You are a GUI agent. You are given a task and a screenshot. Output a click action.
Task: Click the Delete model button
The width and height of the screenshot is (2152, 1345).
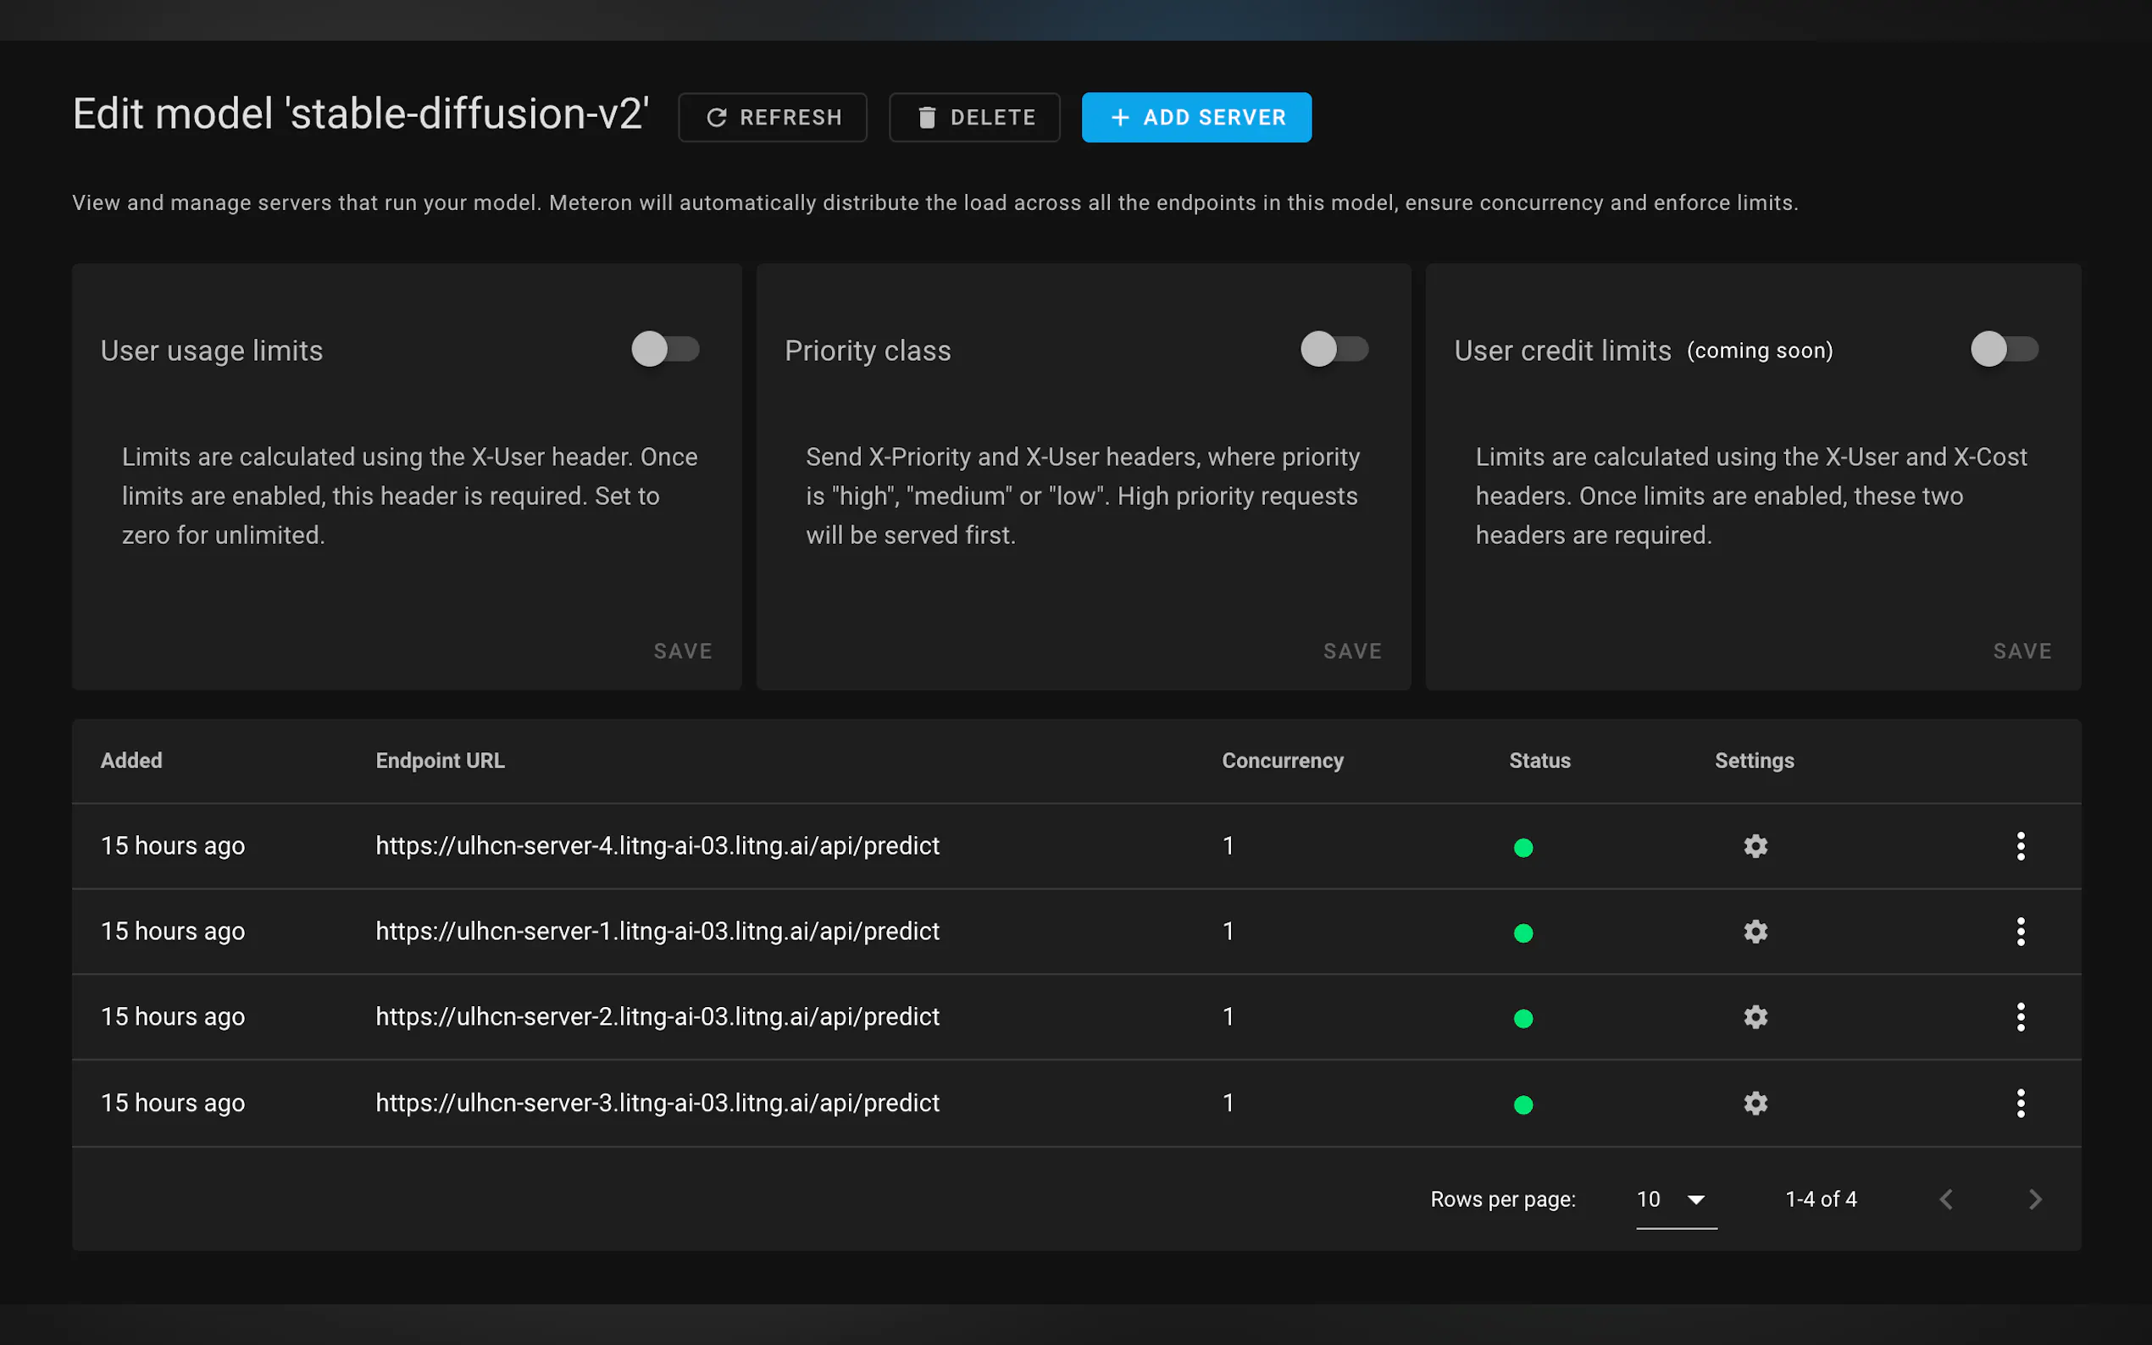point(974,118)
